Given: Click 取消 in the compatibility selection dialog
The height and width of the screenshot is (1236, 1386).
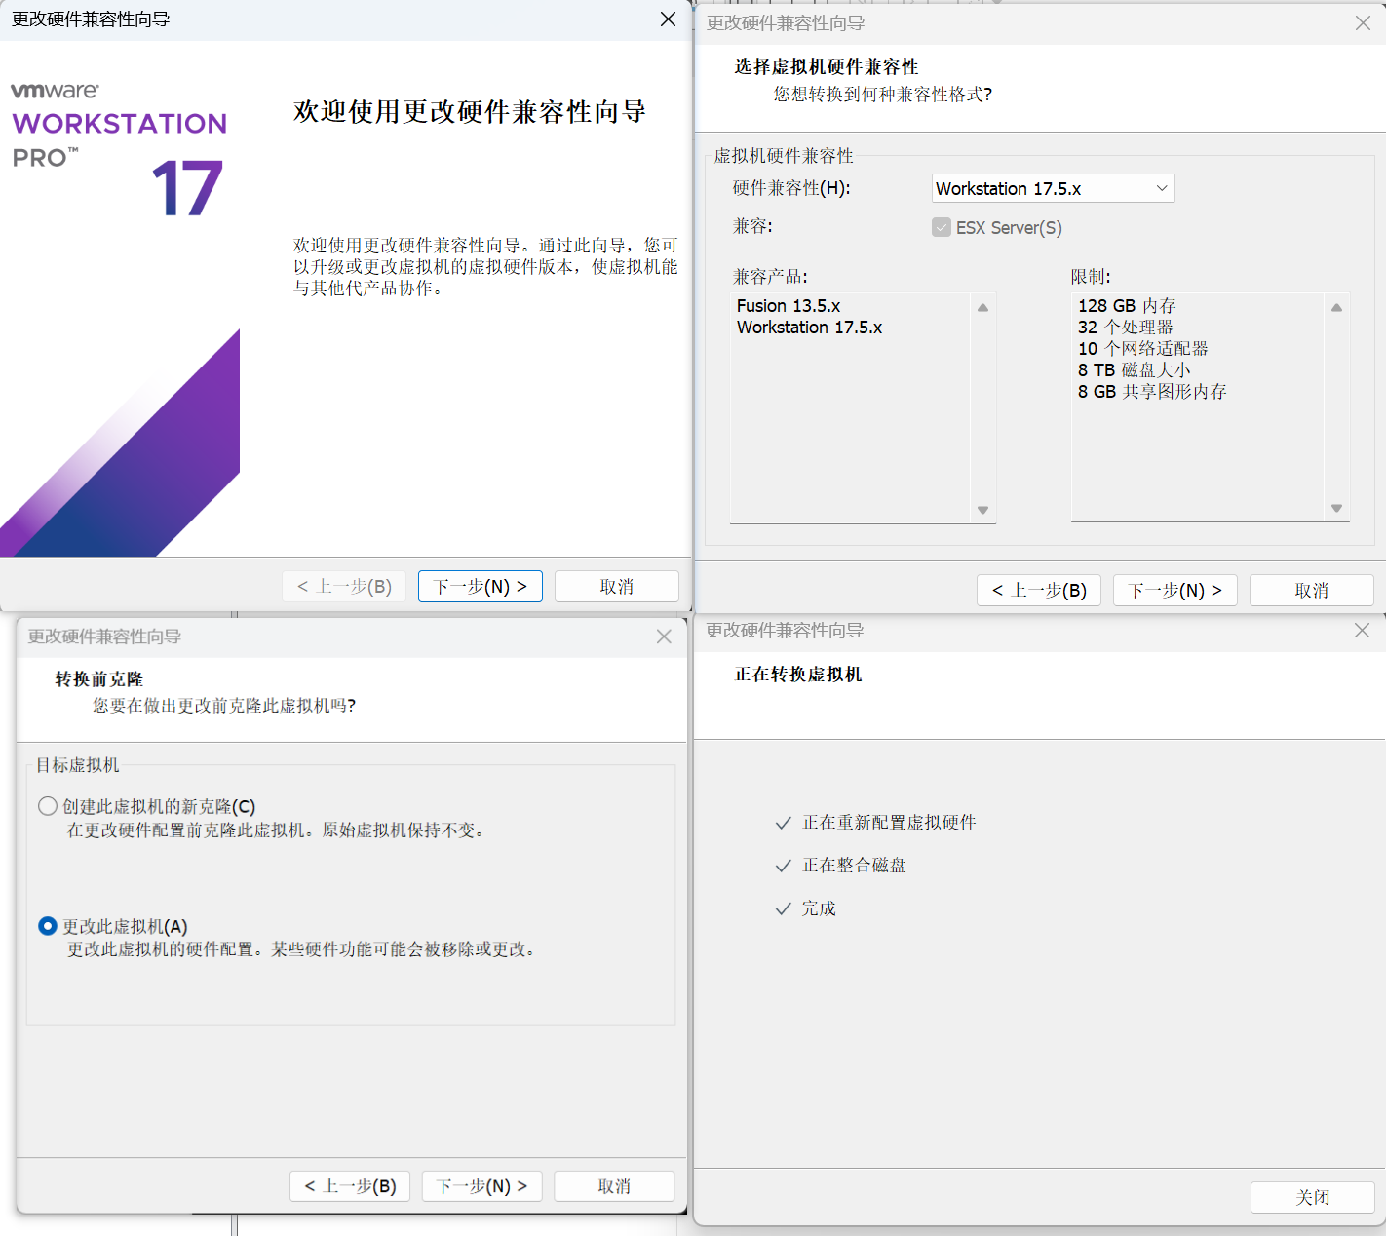Looking at the screenshot, I should [1311, 590].
